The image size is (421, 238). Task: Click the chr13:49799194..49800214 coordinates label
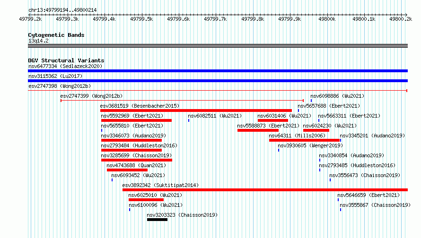62,10
